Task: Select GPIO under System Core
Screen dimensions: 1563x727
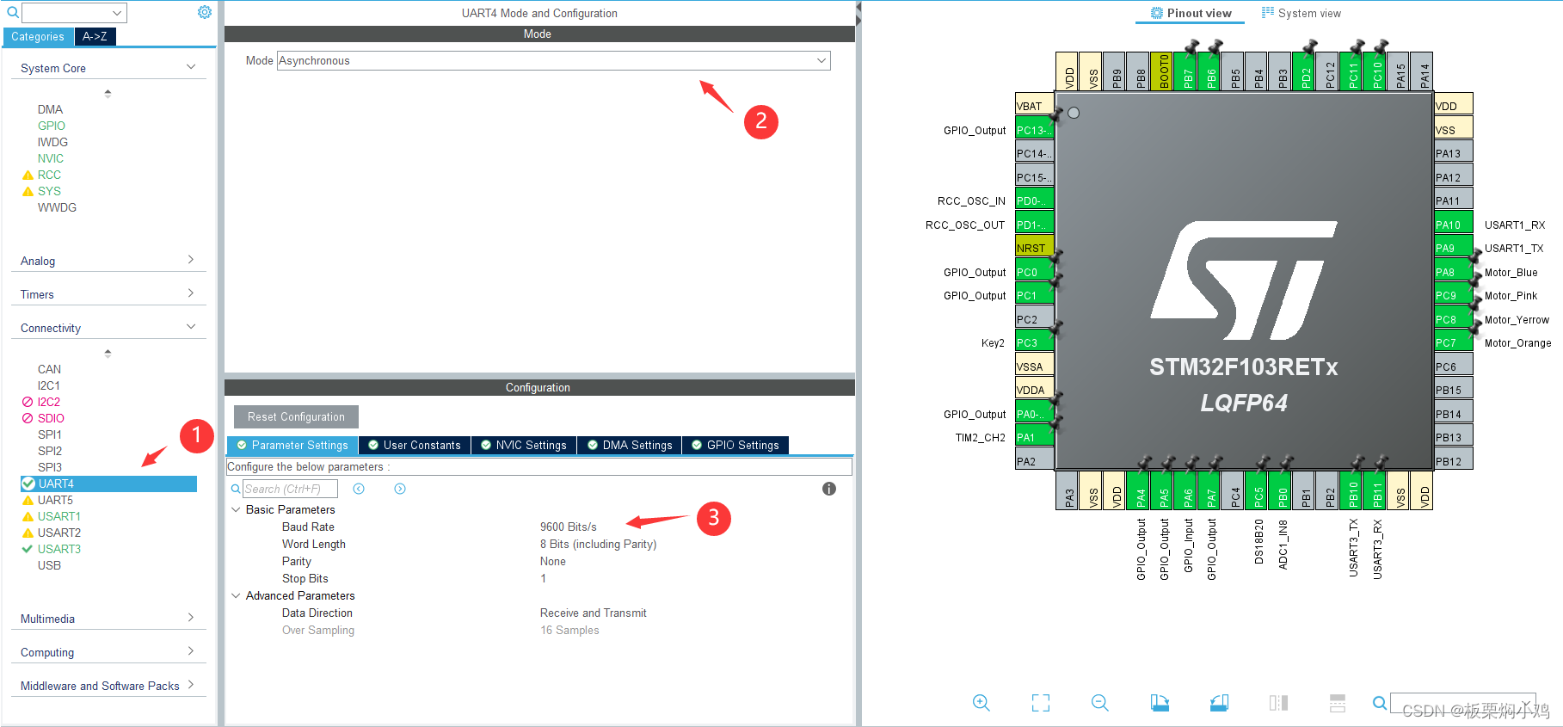Action: [52, 126]
